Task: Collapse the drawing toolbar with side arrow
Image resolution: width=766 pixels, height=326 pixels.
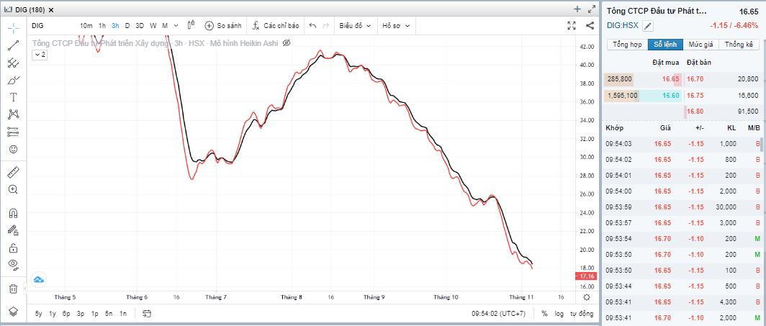Action: coord(24,289)
